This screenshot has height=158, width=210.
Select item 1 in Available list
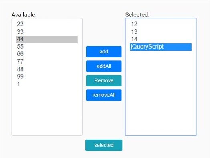pyautogui.click(x=47, y=84)
